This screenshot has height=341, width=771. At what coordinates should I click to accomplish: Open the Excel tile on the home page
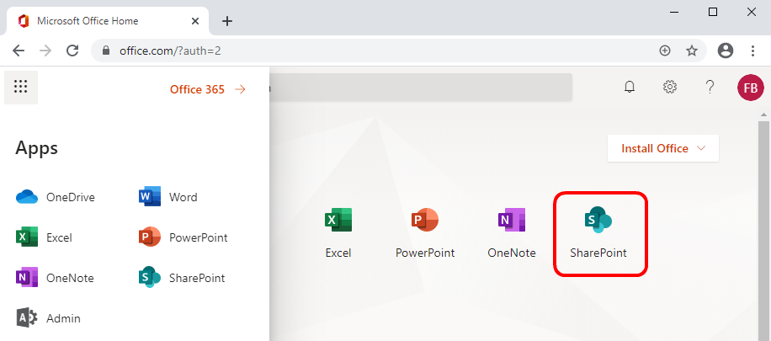pos(338,233)
